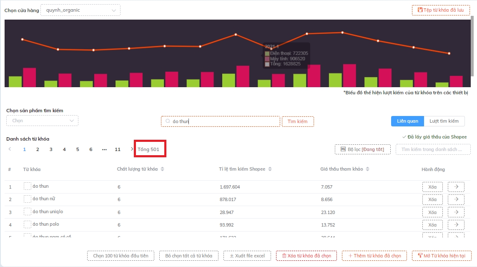Viewport: 477px width, 267px height.
Task: Tick the áo thun polo checkbox
Action: tap(28, 224)
